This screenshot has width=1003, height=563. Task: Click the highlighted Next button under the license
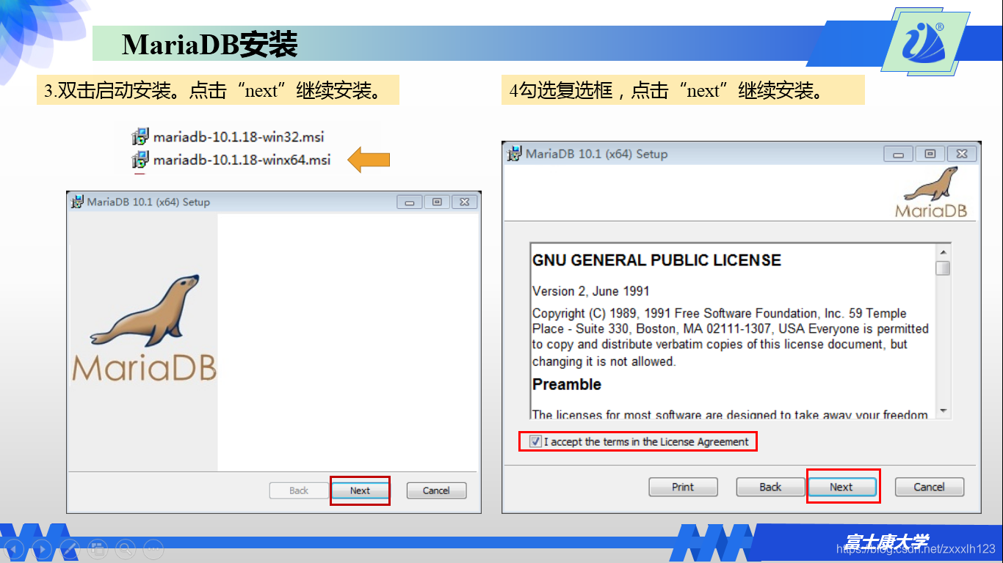pyautogui.click(x=842, y=487)
